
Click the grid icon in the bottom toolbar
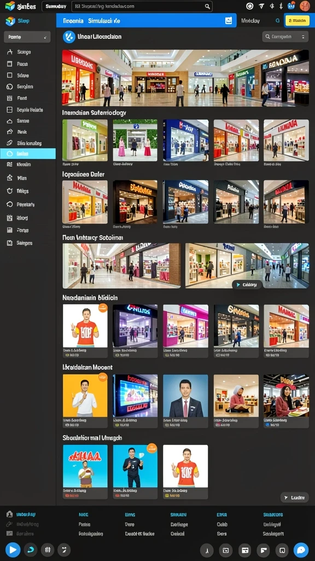click(x=48, y=549)
